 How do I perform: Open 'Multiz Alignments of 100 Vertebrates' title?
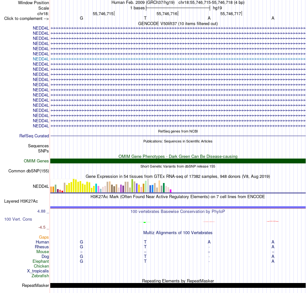178,233
